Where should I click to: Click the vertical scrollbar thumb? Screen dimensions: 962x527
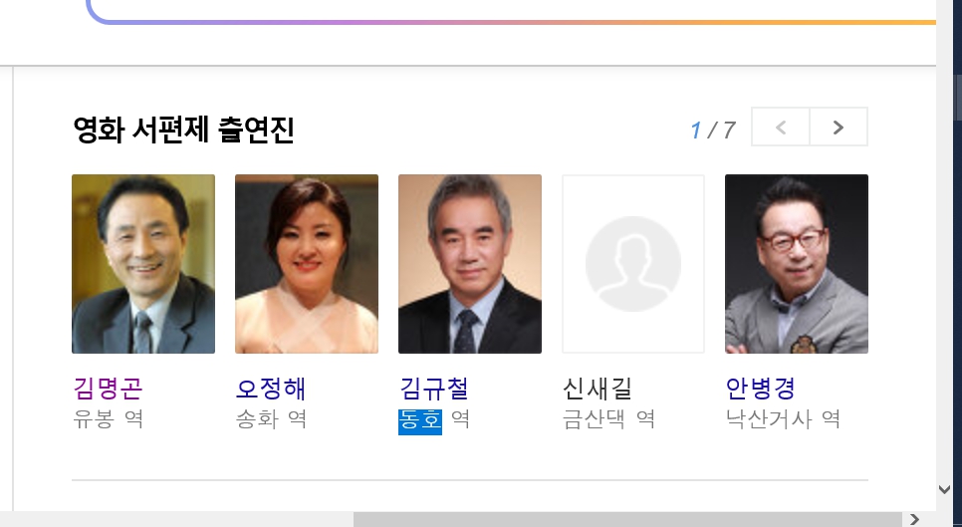click(958, 97)
